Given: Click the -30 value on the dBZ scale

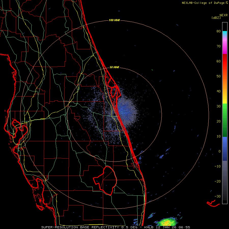Looking at the screenshot, I should tap(218, 196).
